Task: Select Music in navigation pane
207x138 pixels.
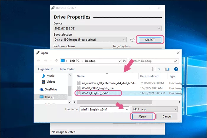Action: click(51, 76)
